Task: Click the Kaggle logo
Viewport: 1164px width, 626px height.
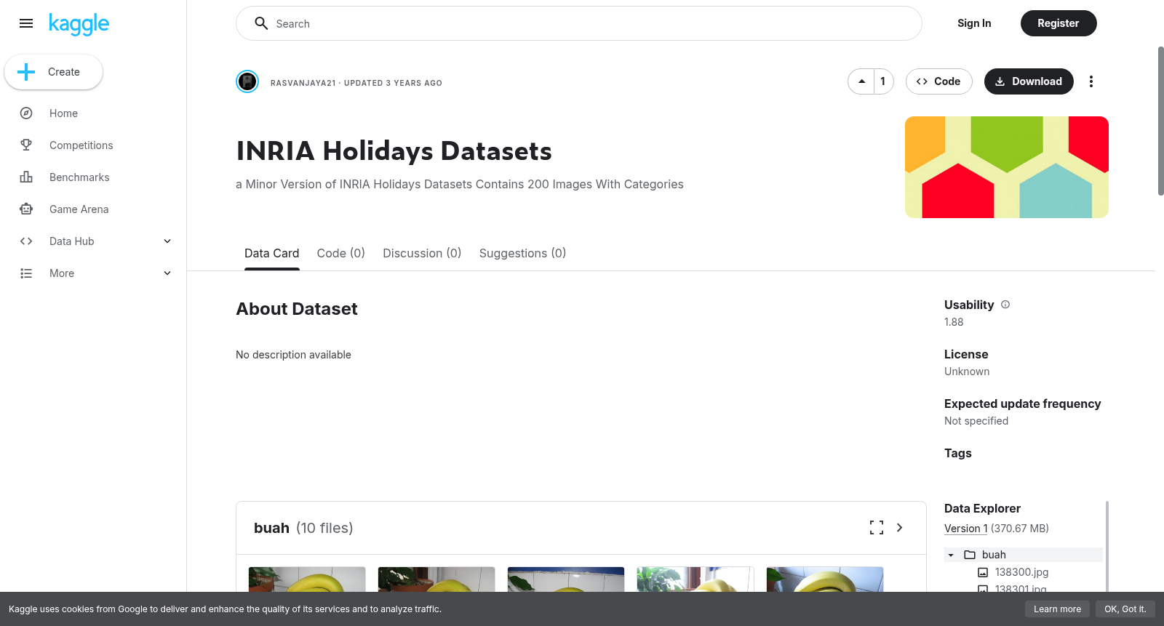Action: pos(79,24)
